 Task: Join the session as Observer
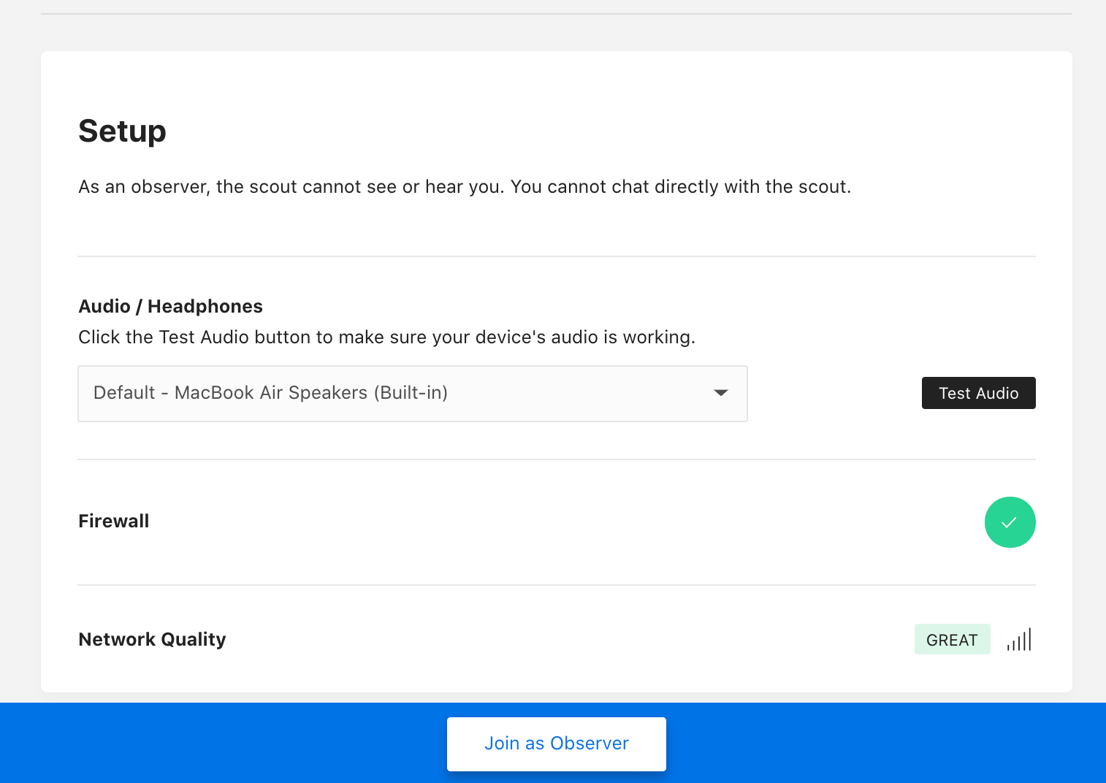pos(556,743)
